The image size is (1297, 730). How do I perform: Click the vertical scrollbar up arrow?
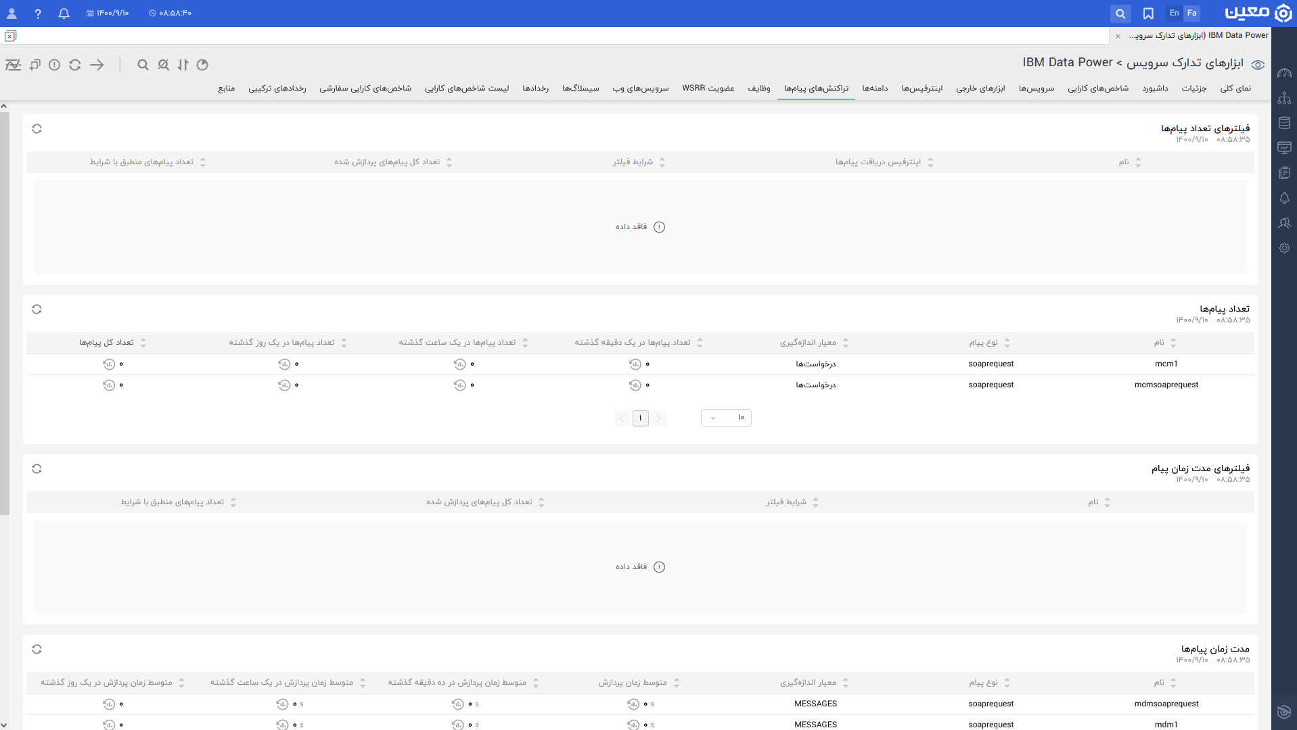click(4, 106)
